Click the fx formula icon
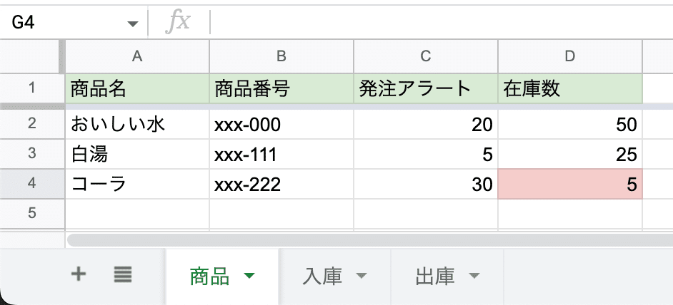Screen dimensions: 673x305 [178, 22]
